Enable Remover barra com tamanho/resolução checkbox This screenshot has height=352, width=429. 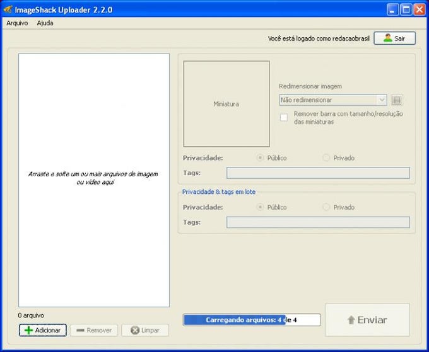284,118
